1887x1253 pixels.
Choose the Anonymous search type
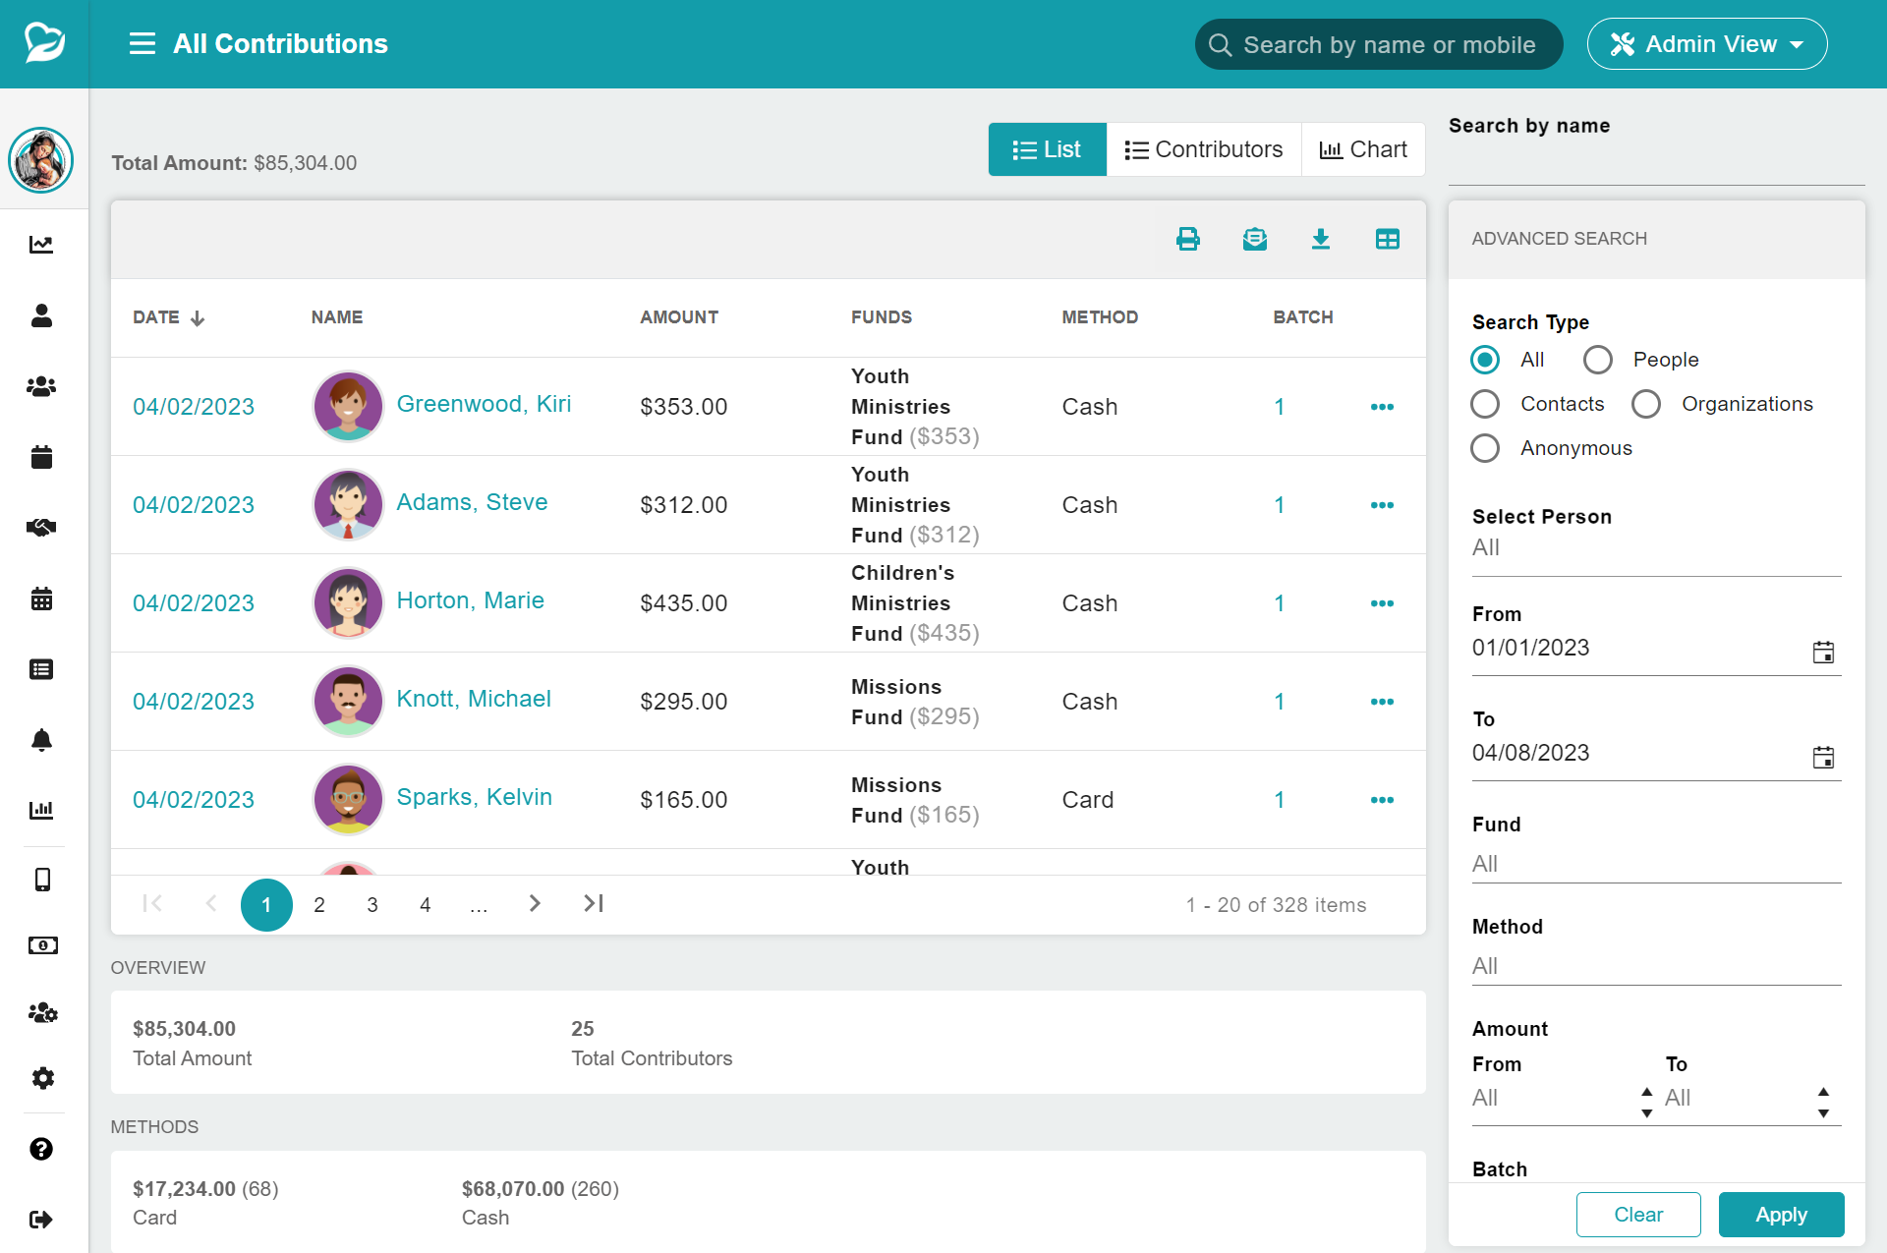(x=1485, y=448)
